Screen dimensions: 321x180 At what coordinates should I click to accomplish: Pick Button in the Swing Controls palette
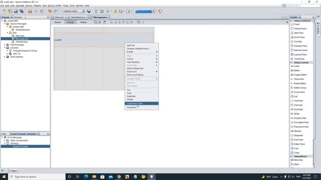click(x=297, y=70)
